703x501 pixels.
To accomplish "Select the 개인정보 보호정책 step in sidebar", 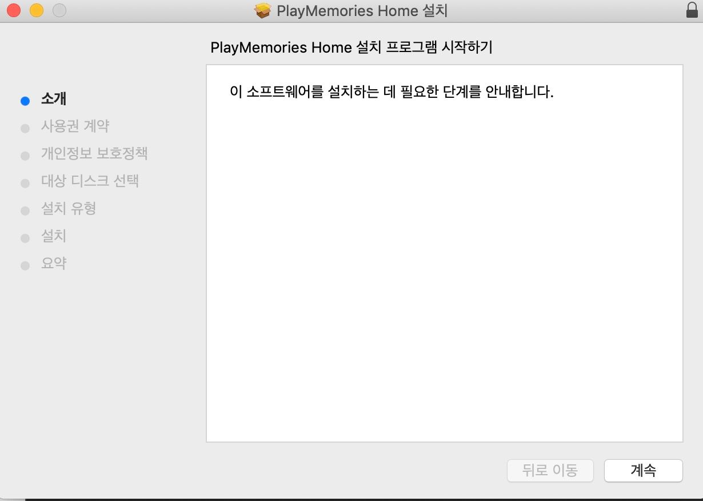I will coord(94,153).
